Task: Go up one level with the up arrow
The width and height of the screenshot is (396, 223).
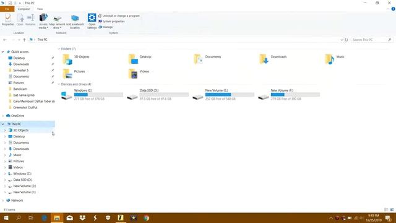Action: 24,40
